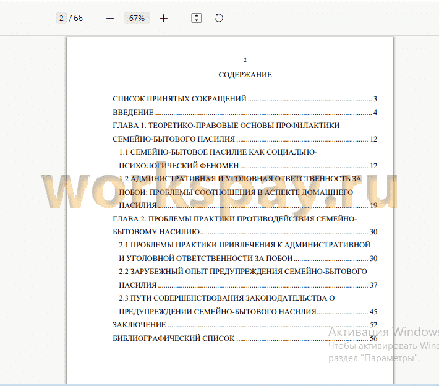Click the 'ГЛАВА 1. ТЕОРЕТИКО-ПРАВОВЫЕ ОСНОВЫ ПРОФИЛАКТИКИ' line
The width and height of the screenshot is (439, 386).
click(226, 126)
